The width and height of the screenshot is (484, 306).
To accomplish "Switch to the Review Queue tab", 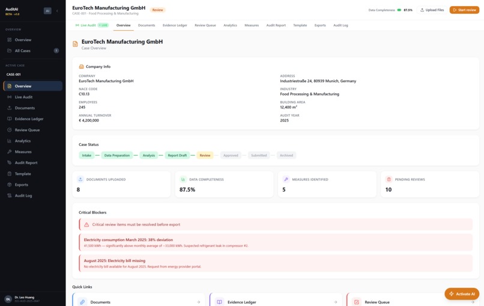I will pos(205,25).
